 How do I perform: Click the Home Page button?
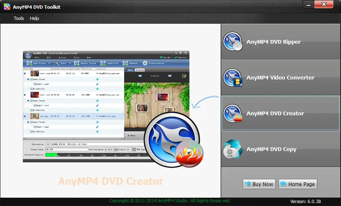pos(298,184)
